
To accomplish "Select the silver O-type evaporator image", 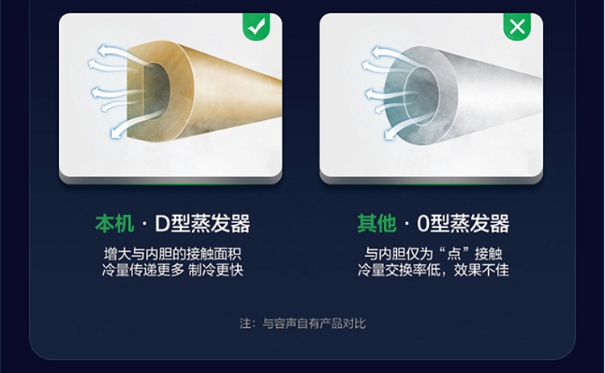I will (x=431, y=95).
